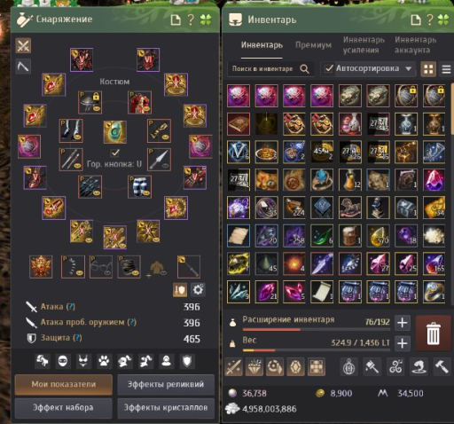Image resolution: width=454 pixels, height=424 pixels.
Task: Click the Вес weight progress bar
Action: [x=317, y=350]
